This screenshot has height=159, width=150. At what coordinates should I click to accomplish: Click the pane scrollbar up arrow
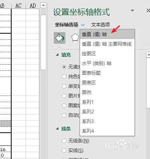[x=148, y=55]
